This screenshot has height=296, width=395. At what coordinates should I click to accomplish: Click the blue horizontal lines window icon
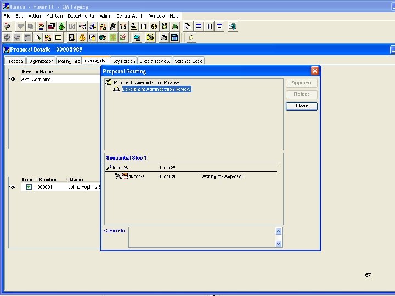tap(199, 26)
